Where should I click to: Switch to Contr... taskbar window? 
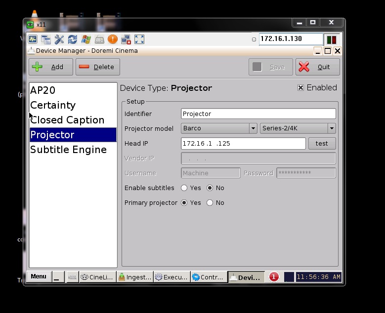(x=209, y=277)
